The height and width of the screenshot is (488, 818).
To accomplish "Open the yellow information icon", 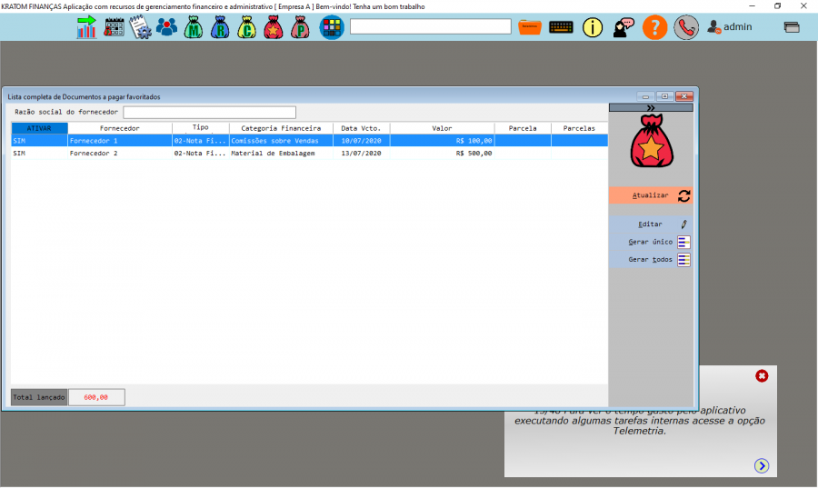I will coord(593,27).
